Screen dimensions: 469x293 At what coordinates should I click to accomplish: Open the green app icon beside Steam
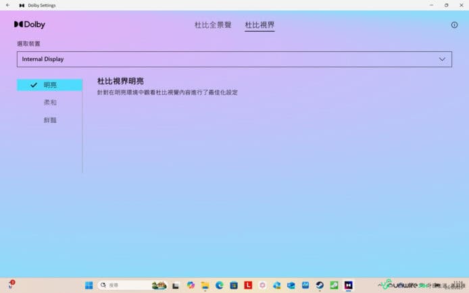(334, 285)
